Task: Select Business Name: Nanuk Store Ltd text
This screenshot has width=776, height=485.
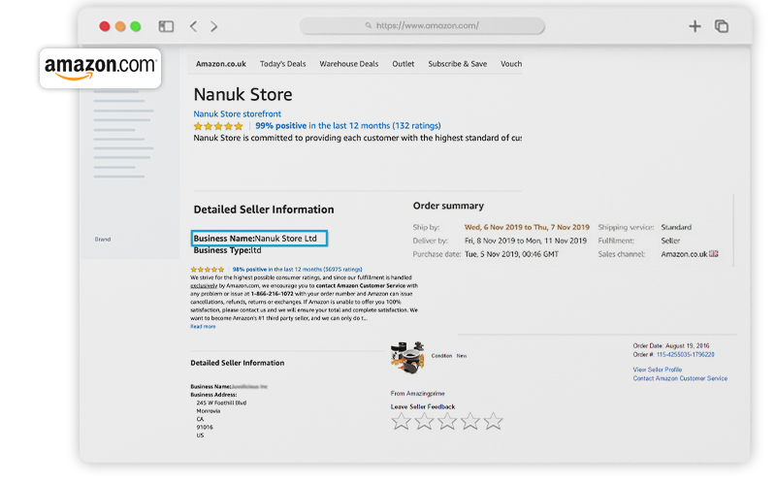Action: tap(255, 239)
